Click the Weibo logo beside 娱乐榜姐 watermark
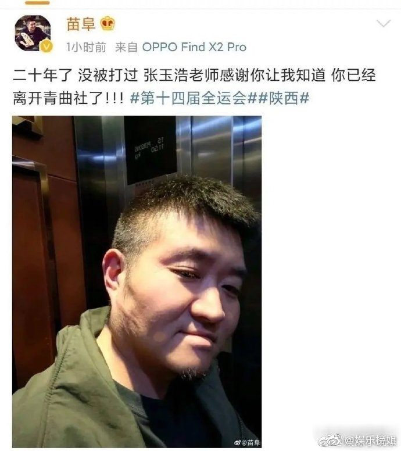Viewport: 401px width, 451px height. tap(330, 440)
